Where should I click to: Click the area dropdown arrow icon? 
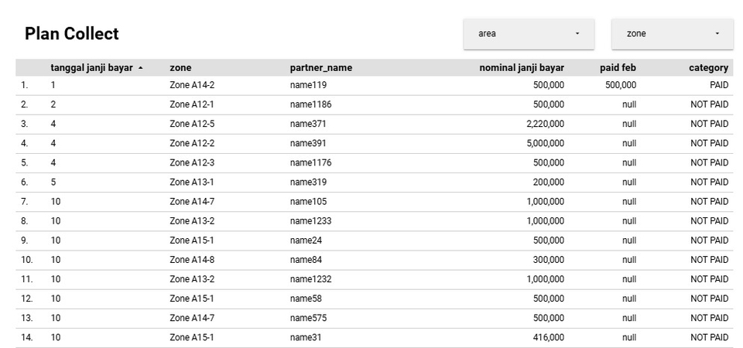[577, 33]
